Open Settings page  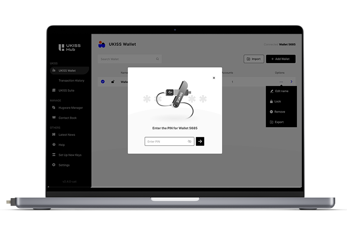tap(64, 165)
